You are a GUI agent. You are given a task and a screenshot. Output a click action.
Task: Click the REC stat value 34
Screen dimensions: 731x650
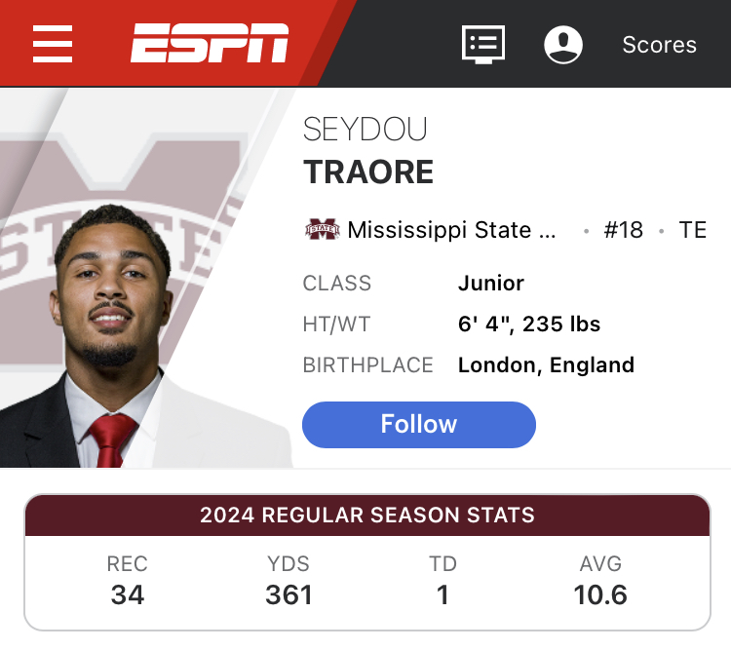128,595
